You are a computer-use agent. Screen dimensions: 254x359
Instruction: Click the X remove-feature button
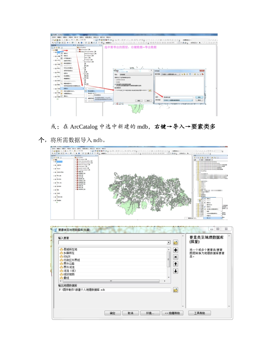175,257
